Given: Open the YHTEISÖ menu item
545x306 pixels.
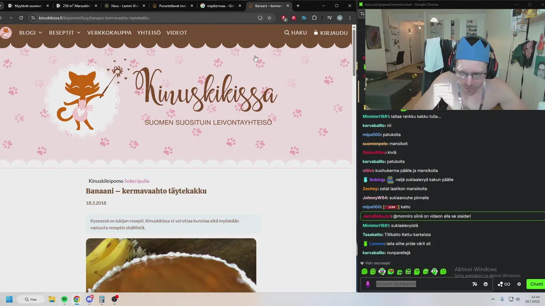Looking at the screenshot, I should [x=149, y=33].
